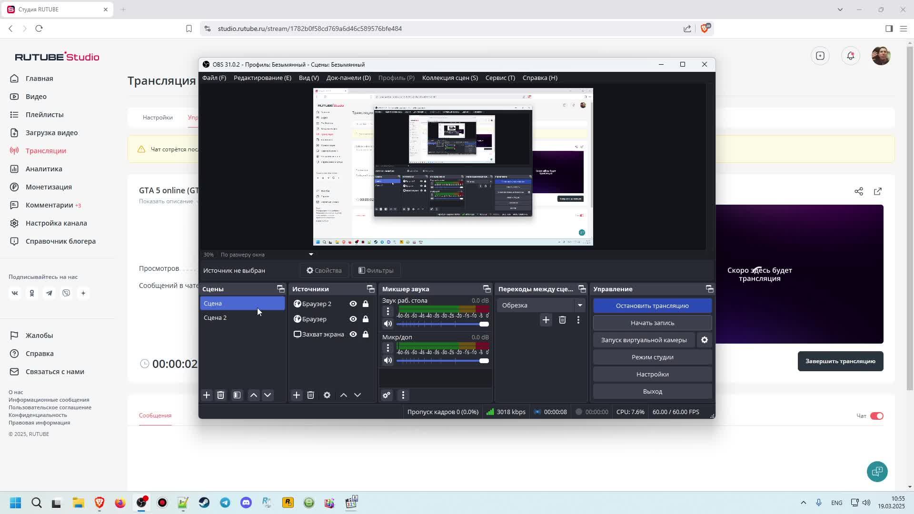Open advanced audio properties gear icon
The width and height of the screenshot is (914, 514).
387,395
